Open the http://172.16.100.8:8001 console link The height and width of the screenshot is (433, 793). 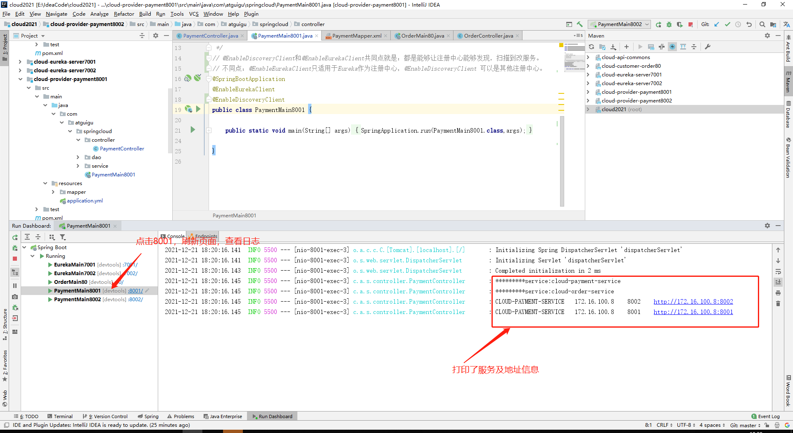(693, 312)
